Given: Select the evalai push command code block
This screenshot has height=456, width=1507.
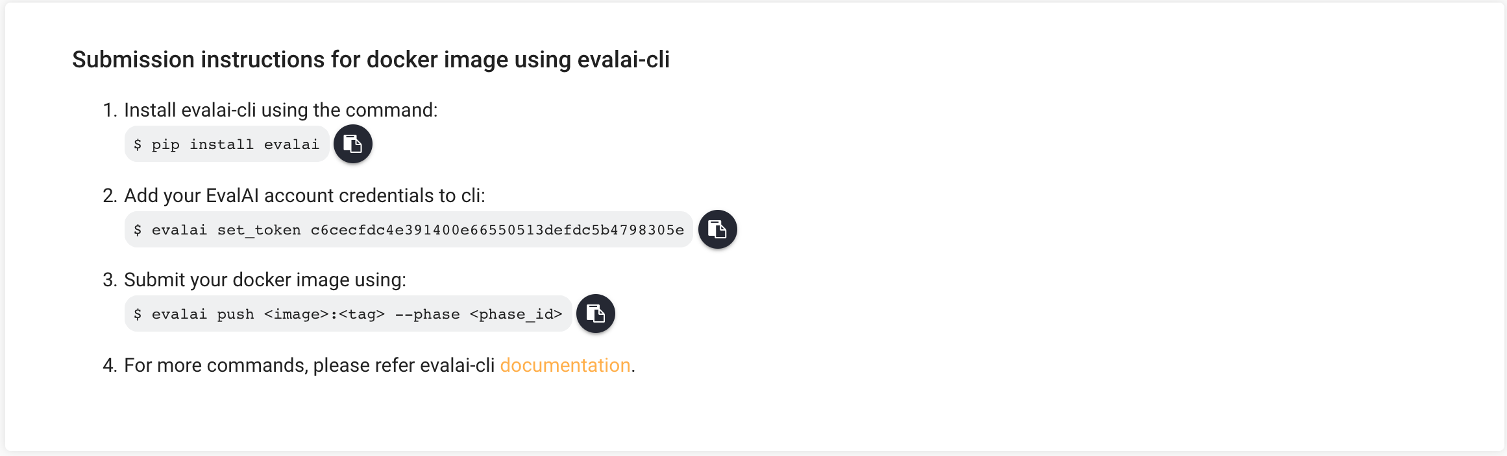Looking at the screenshot, I should coord(348,313).
